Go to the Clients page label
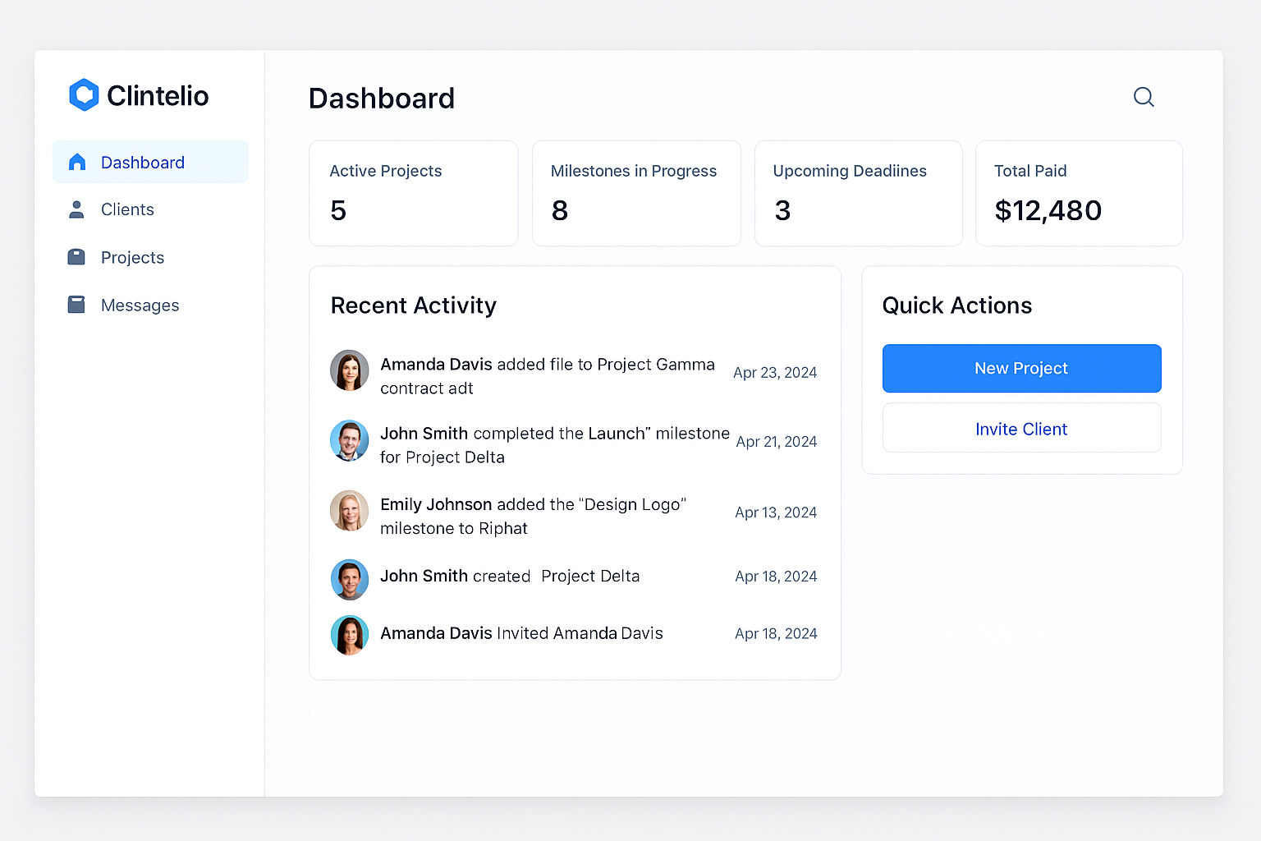 tap(127, 209)
